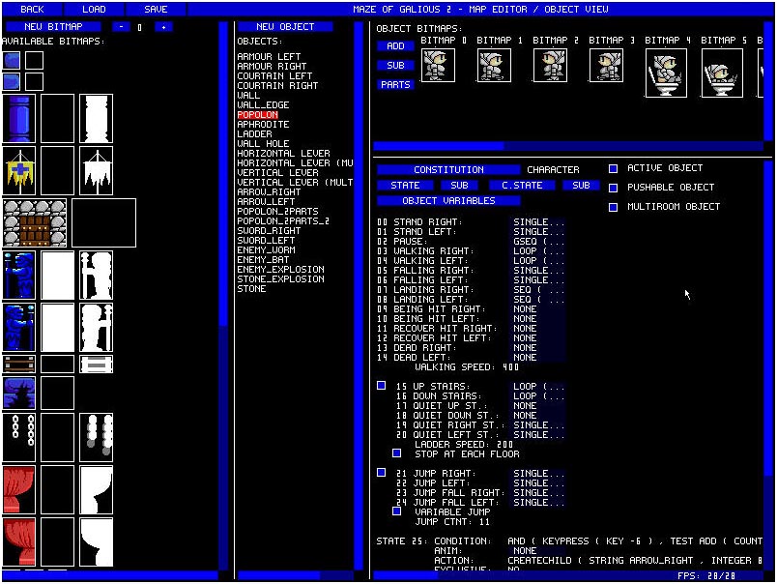This screenshot has height=584, width=777.
Task: Open OBJECT VARIABLES section
Action: 448,200
